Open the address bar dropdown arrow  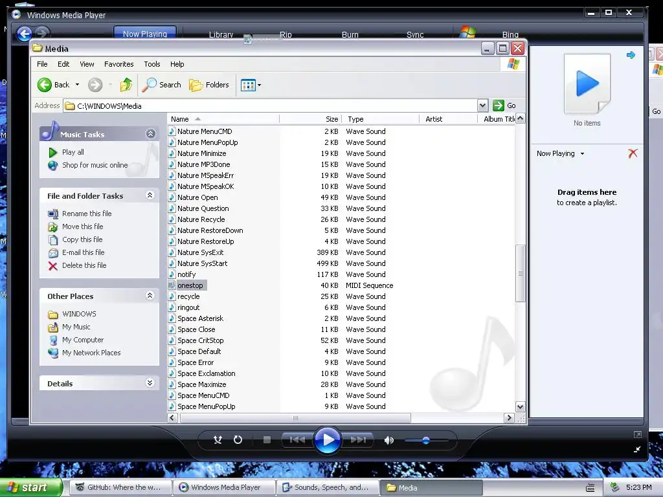pos(482,105)
